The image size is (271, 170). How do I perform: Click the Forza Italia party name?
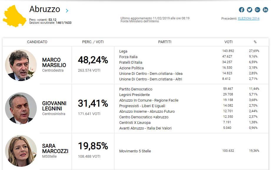click(128, 57)
